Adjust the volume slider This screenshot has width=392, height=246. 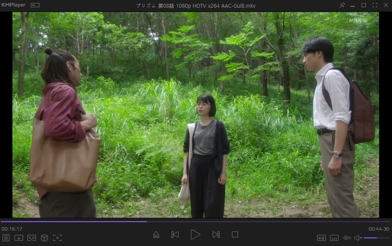pyautogui.click(x=377, y=238)
